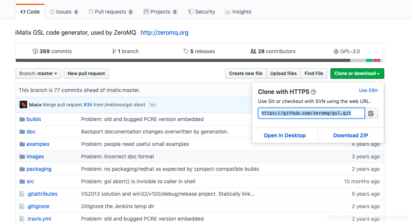Click folder icon next to images
The width and height of the screenshot is (411, 224).
tap(22, 156)
